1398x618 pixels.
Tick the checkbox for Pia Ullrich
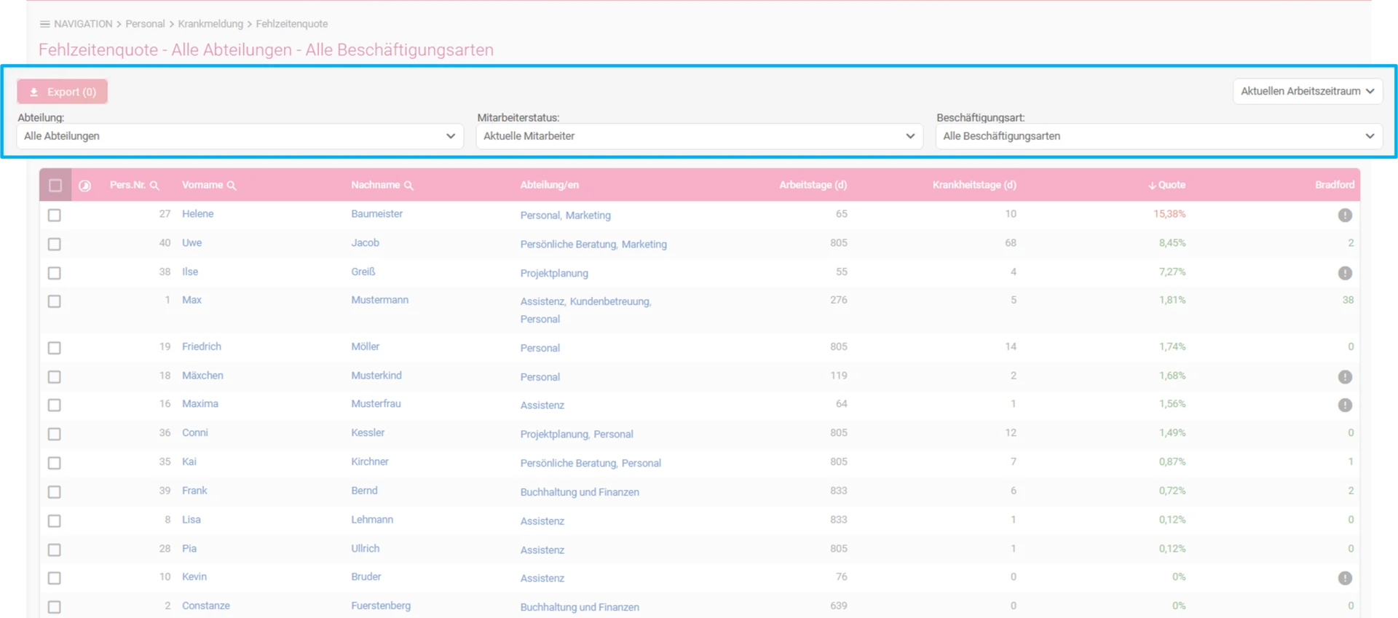click(x=55, y=550)
